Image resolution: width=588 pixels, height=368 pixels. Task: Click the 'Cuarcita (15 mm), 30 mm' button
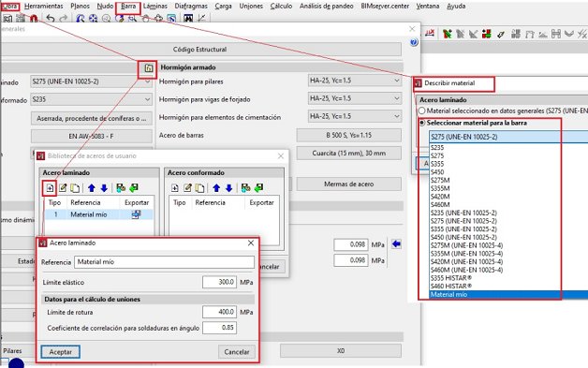click(348, 153)
